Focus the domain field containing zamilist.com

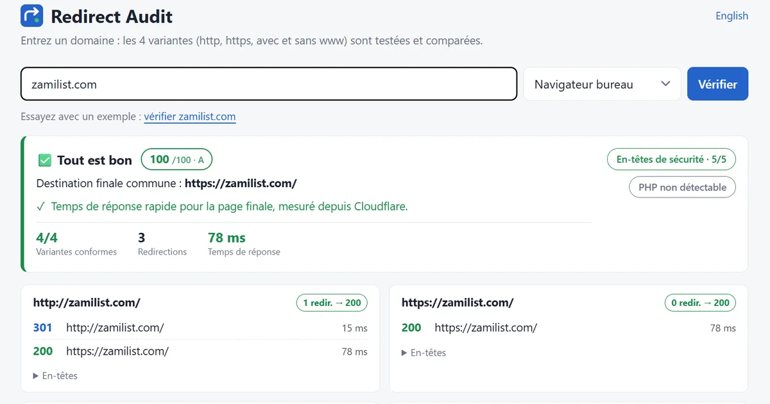pos(269,84)
